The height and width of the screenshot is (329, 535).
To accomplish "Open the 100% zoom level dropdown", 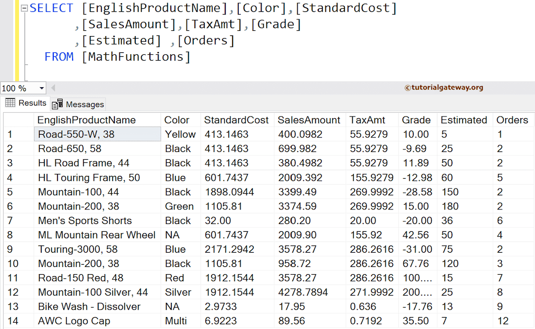I will [22, 88].
